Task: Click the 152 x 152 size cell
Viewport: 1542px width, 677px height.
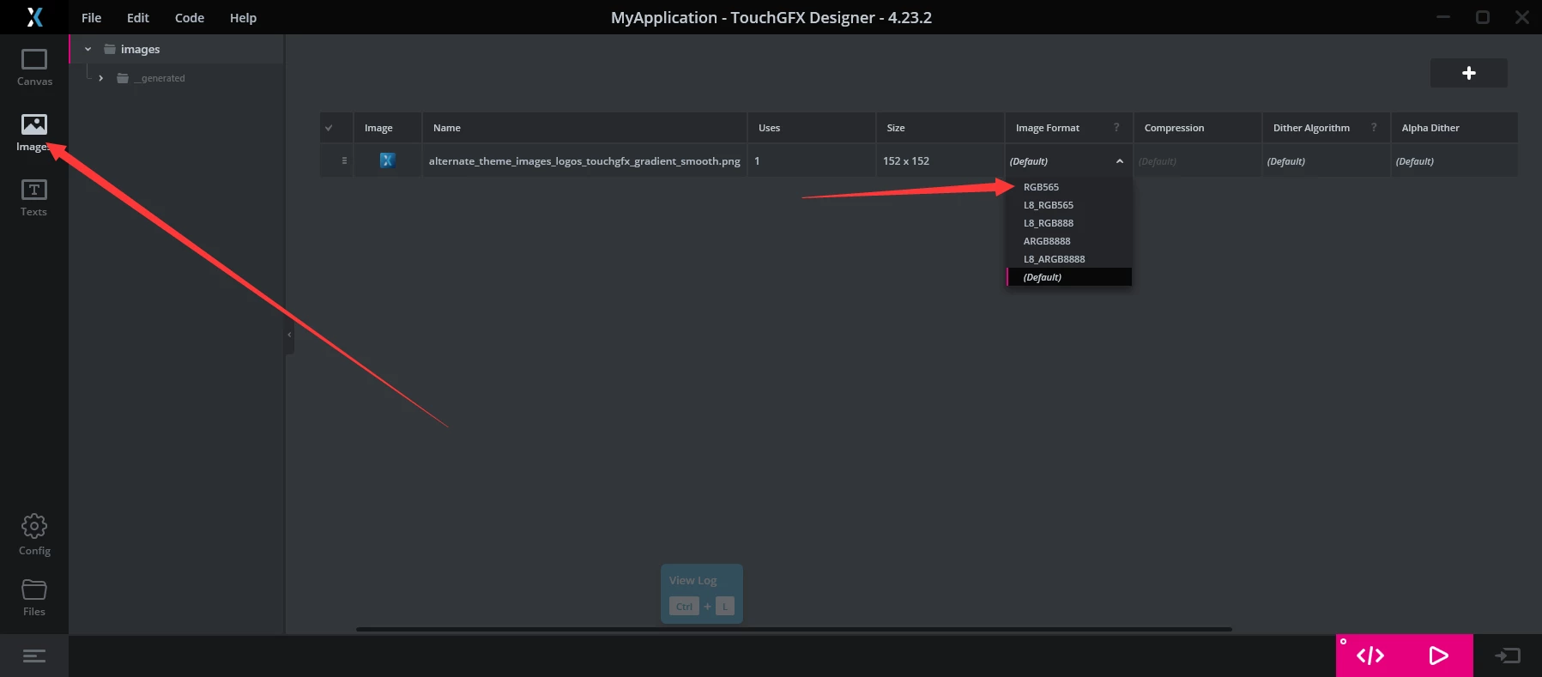Action: [x=940, y=161]
